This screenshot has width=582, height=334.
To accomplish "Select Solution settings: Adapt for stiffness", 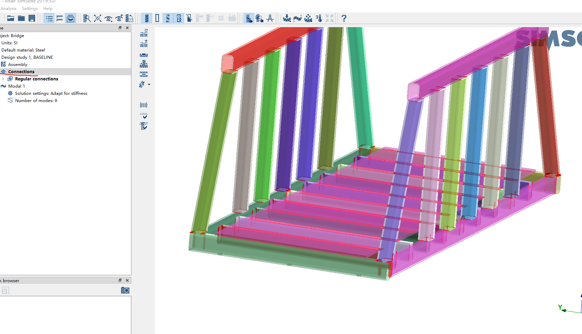I will pos(51,93).
